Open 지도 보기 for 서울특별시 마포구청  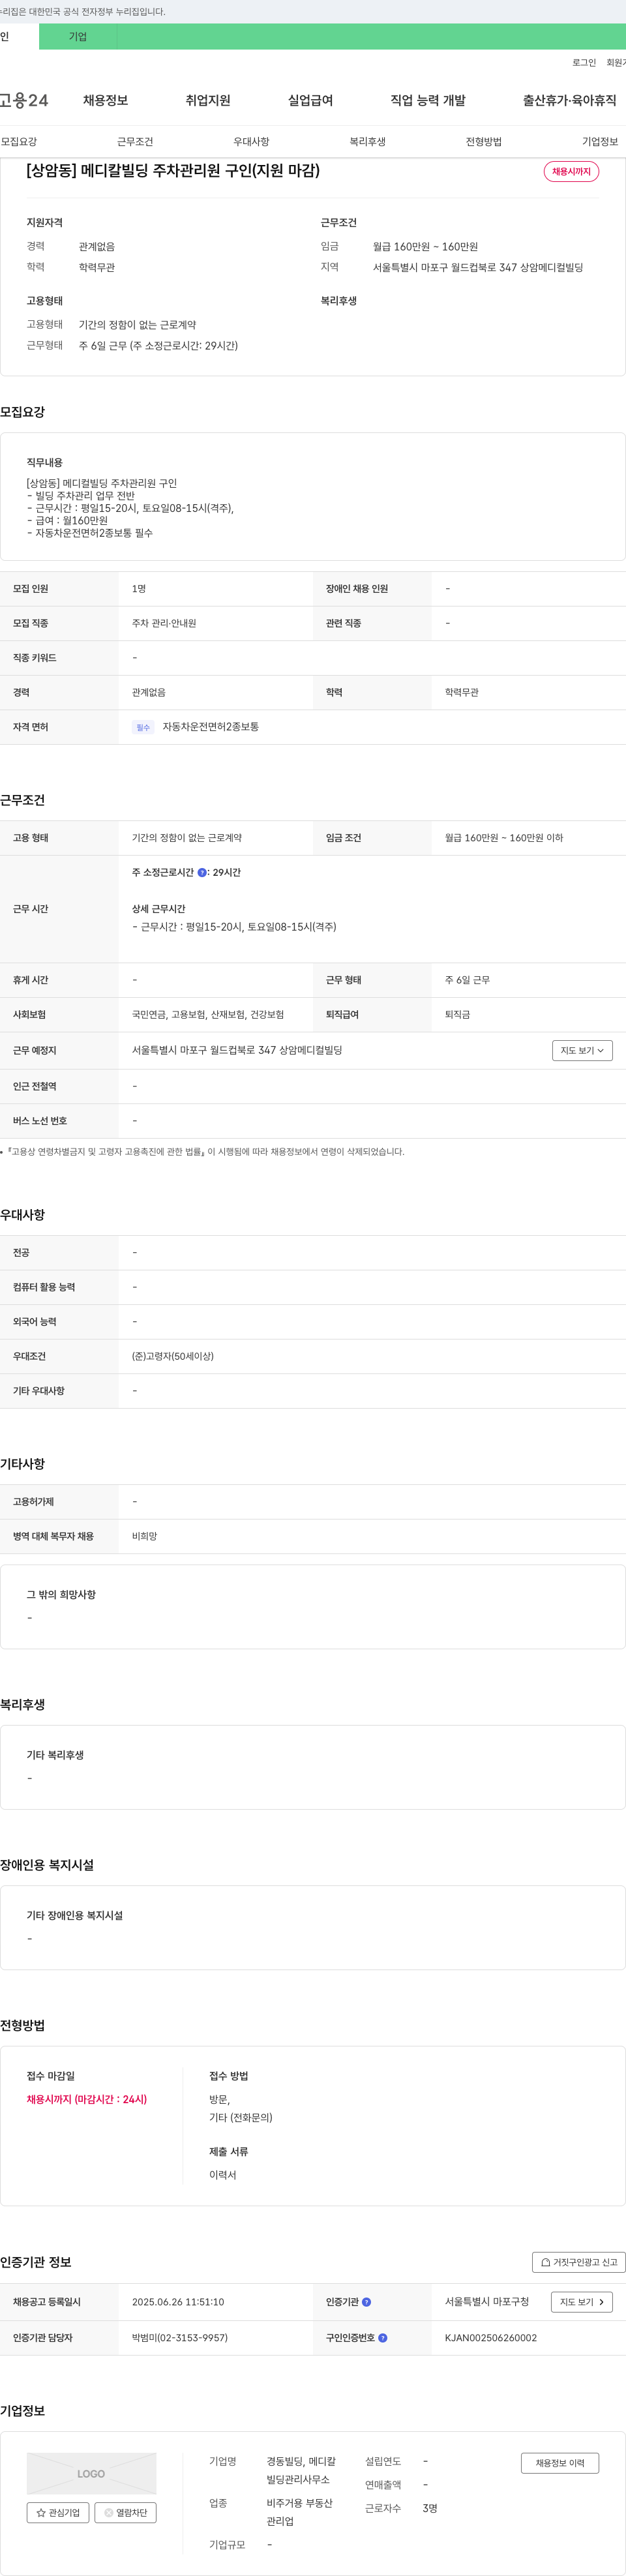click(x=582, y=2301)
